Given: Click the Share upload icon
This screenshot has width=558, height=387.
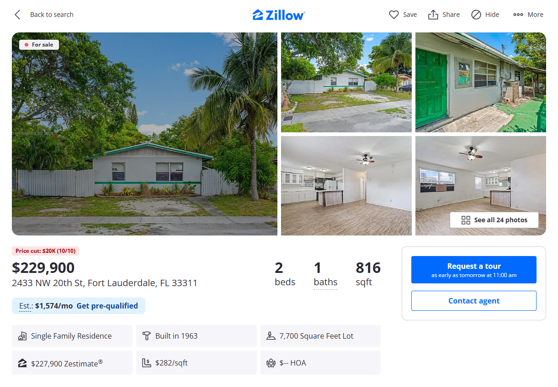Looking at the screenshot, I should [433, 15].
